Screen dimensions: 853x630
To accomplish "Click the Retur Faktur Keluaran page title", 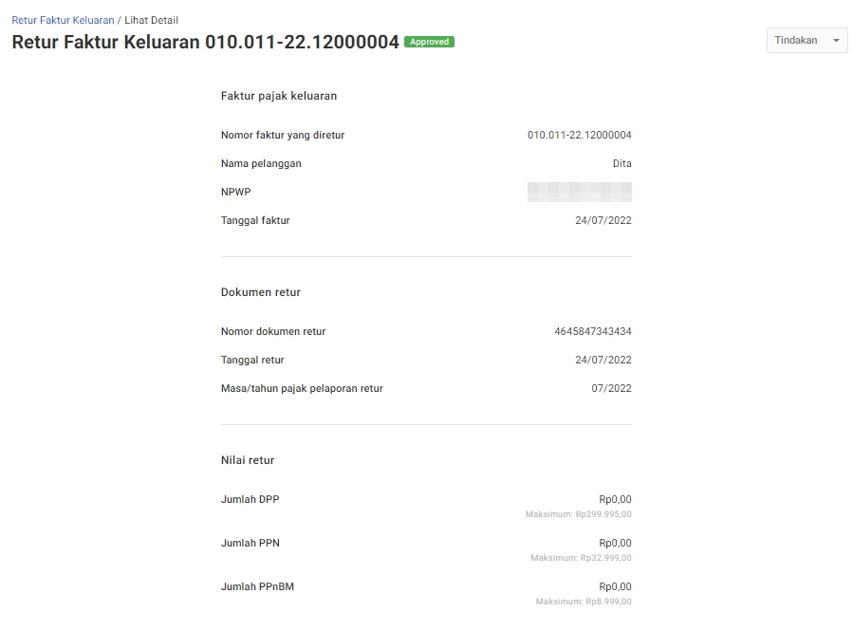I will (205, 42).
